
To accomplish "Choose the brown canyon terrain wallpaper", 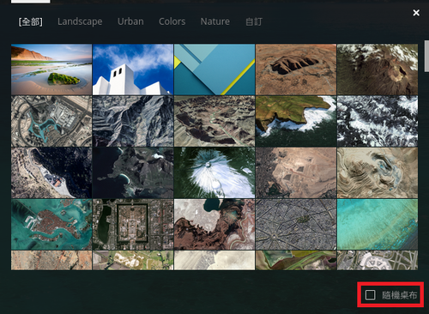I will click(214, 121).
